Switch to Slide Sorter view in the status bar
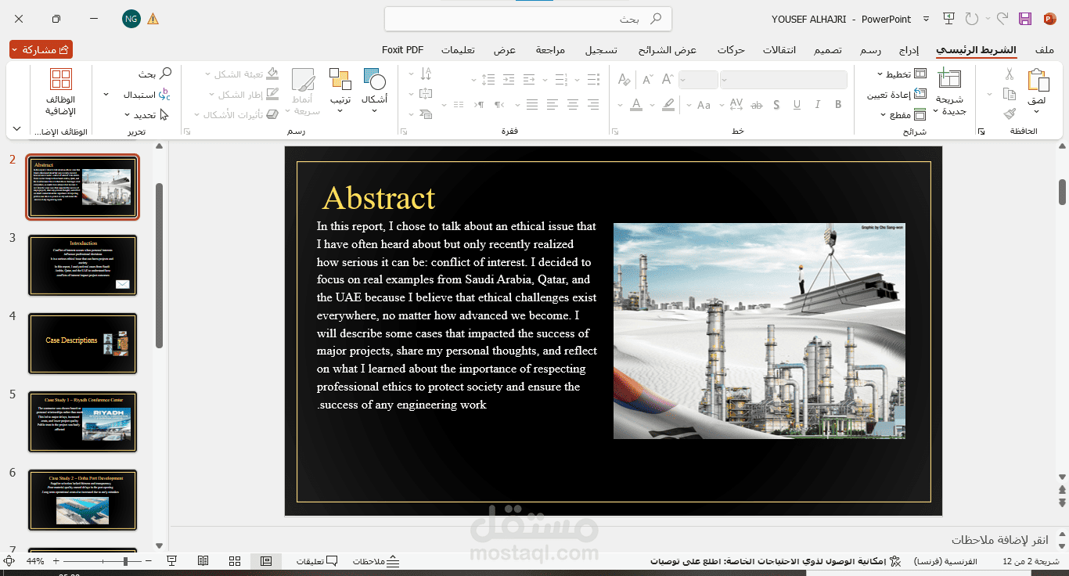 click(x=235, y=561)
